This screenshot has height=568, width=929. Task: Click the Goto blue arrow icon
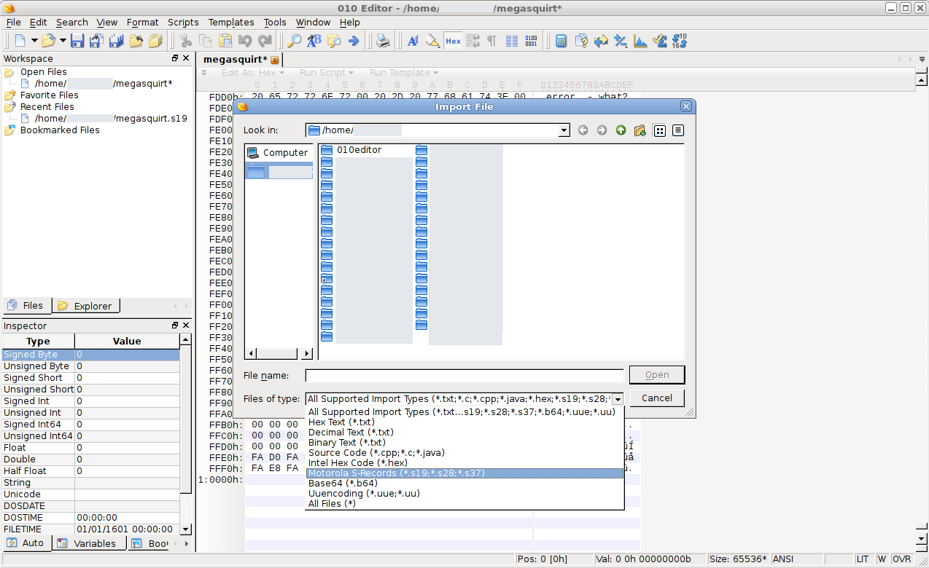354,41
